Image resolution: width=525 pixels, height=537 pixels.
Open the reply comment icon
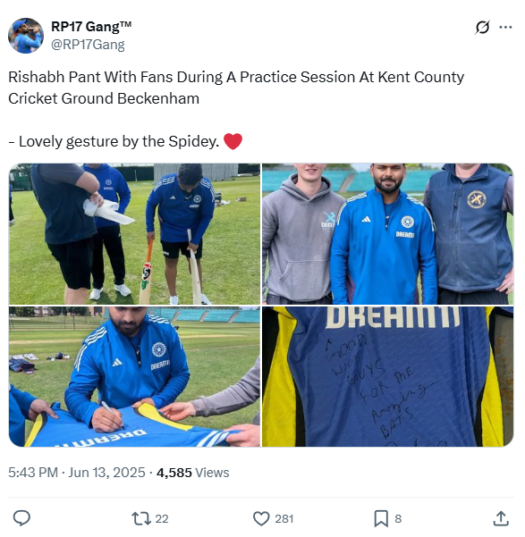pos(21,518)
